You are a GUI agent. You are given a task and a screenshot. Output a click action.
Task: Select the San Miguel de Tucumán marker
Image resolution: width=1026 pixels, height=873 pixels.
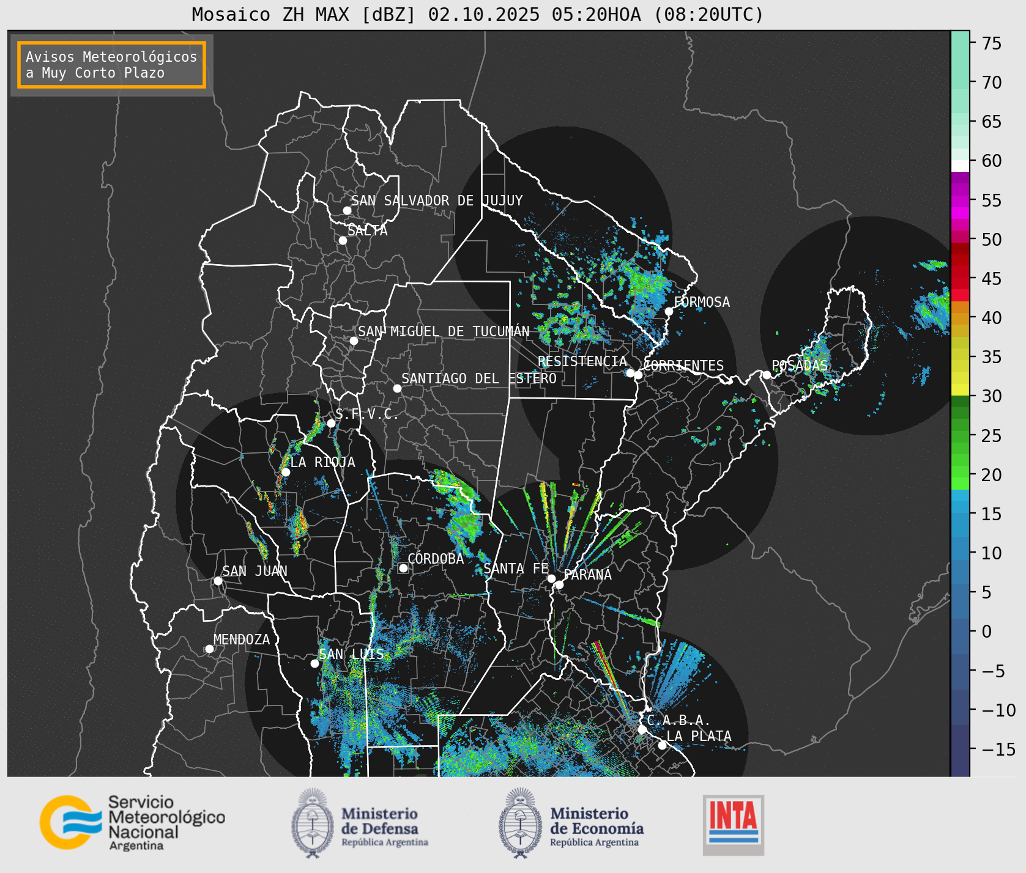[354, 341]
